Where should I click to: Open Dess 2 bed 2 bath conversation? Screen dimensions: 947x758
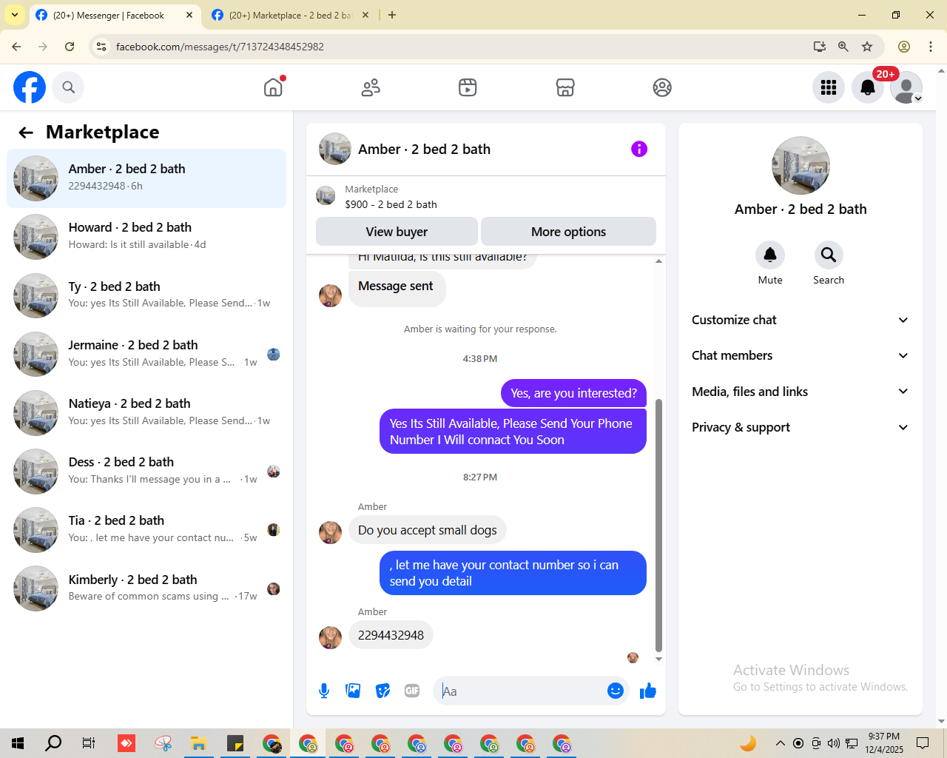pos(146,471)
